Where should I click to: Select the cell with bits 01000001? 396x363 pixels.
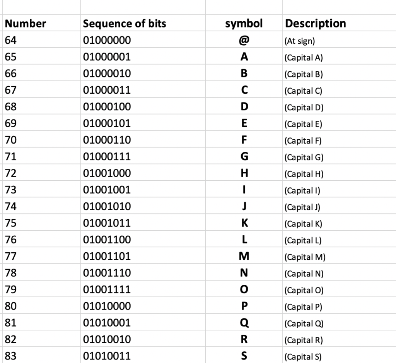click(107, 57)
